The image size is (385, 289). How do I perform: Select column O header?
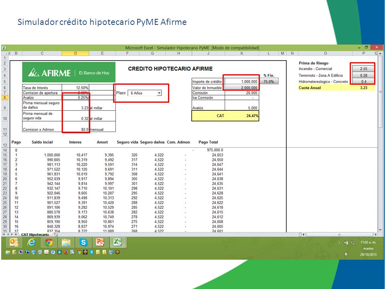pyautogui.click(x=325, y=53)
